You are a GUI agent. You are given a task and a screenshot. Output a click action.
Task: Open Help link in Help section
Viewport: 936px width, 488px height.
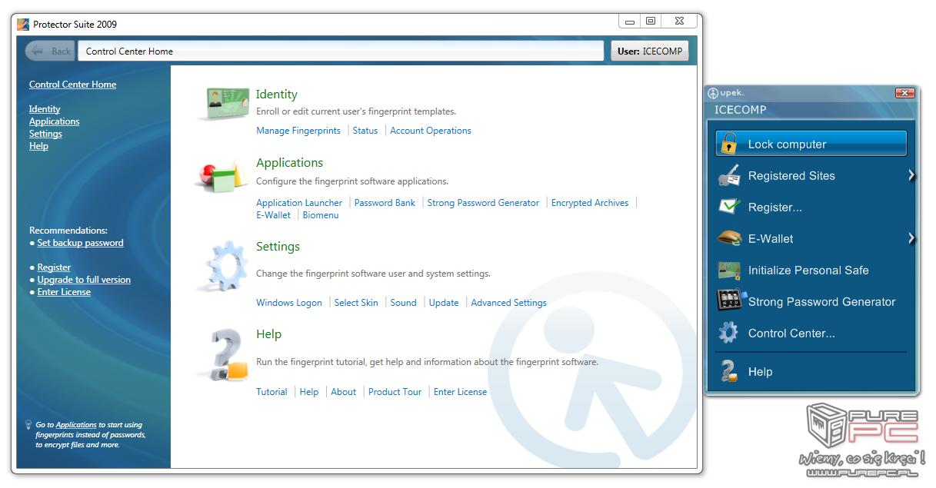309,392
